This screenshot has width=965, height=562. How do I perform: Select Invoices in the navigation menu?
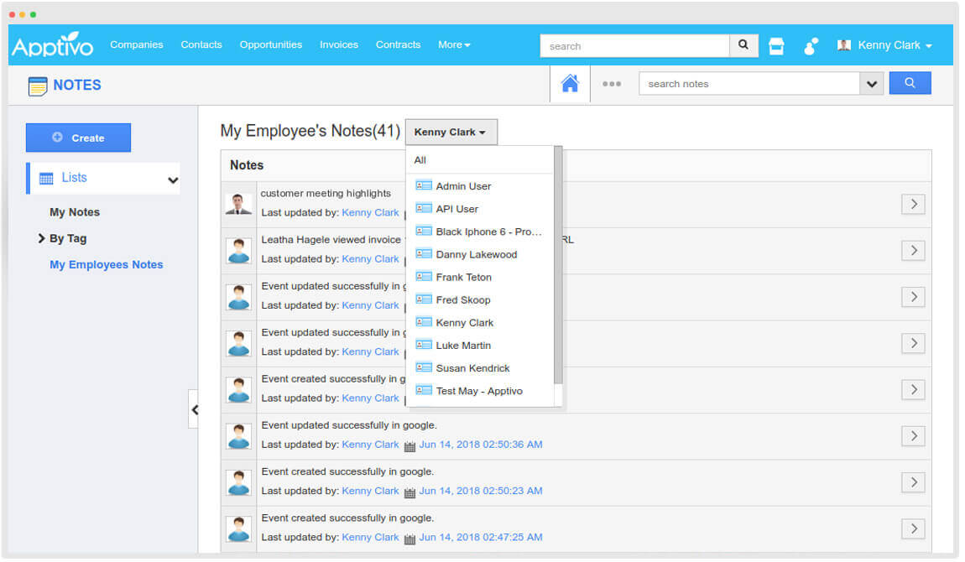coord(339,44)
